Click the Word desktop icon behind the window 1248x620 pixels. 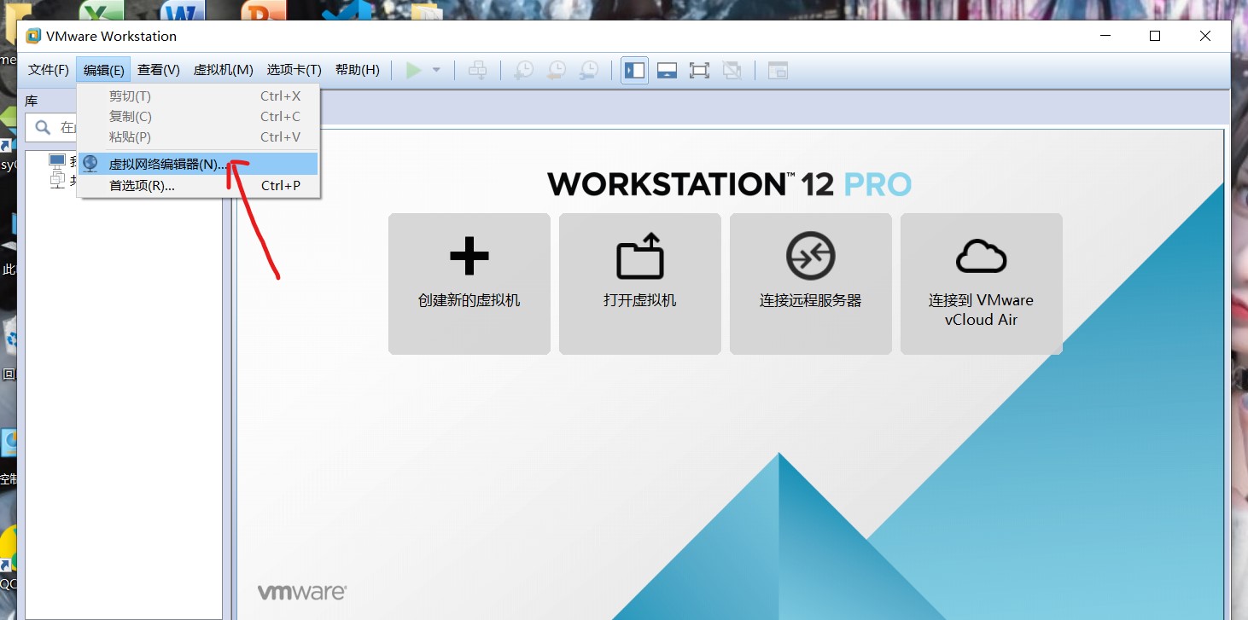tap(182, 11)
